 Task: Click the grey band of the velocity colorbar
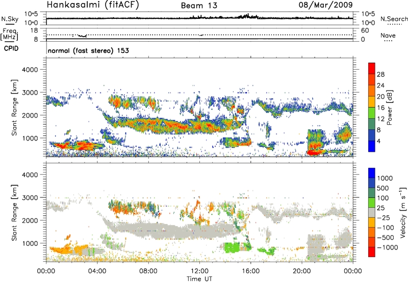pos(372,213)
